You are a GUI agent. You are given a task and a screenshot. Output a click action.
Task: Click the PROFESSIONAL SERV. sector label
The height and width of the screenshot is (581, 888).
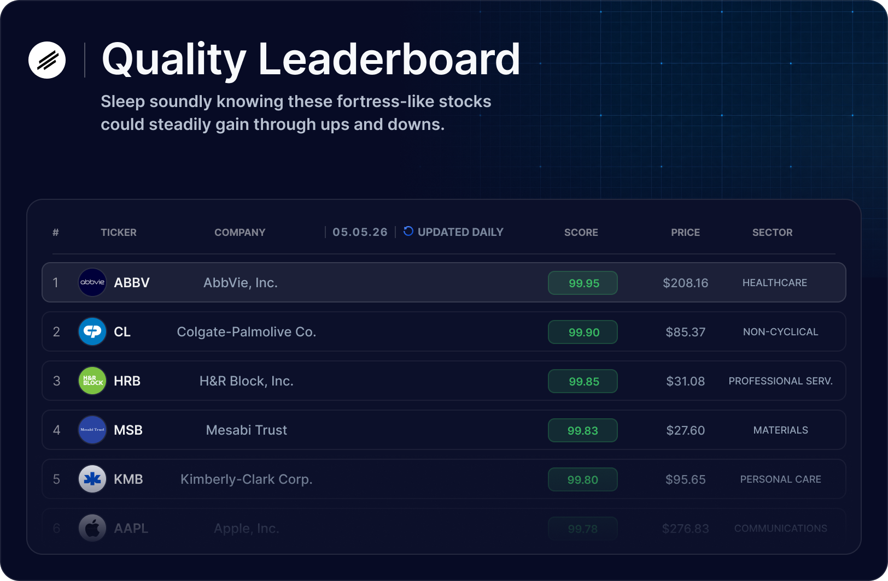point(781,381)
